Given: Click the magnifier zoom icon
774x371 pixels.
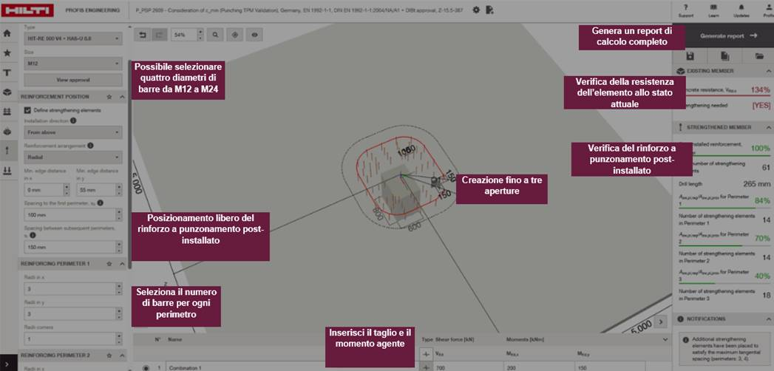Looking at the screenshot, I should point(215,35).
